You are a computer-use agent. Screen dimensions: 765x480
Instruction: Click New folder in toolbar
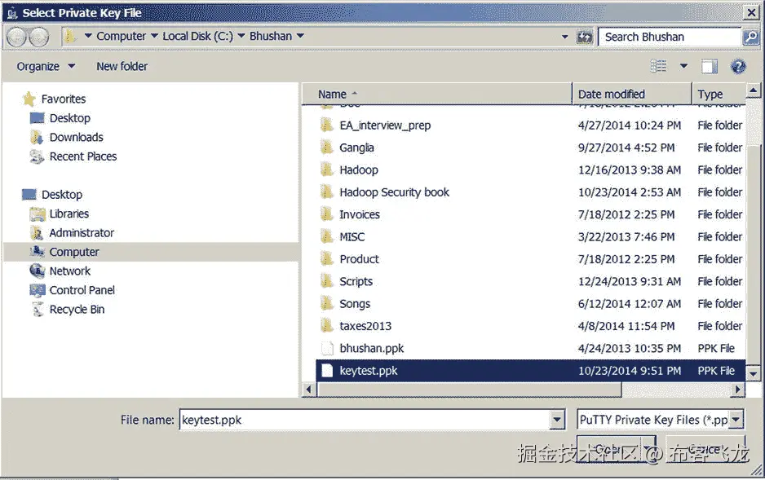pos(122,66)
